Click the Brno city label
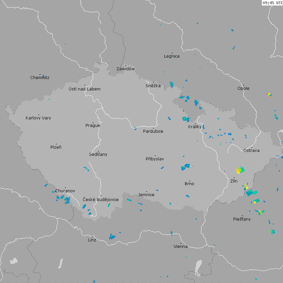Viewport: 283px width, 283px height. pyautogui.click(x=189, y=184)
